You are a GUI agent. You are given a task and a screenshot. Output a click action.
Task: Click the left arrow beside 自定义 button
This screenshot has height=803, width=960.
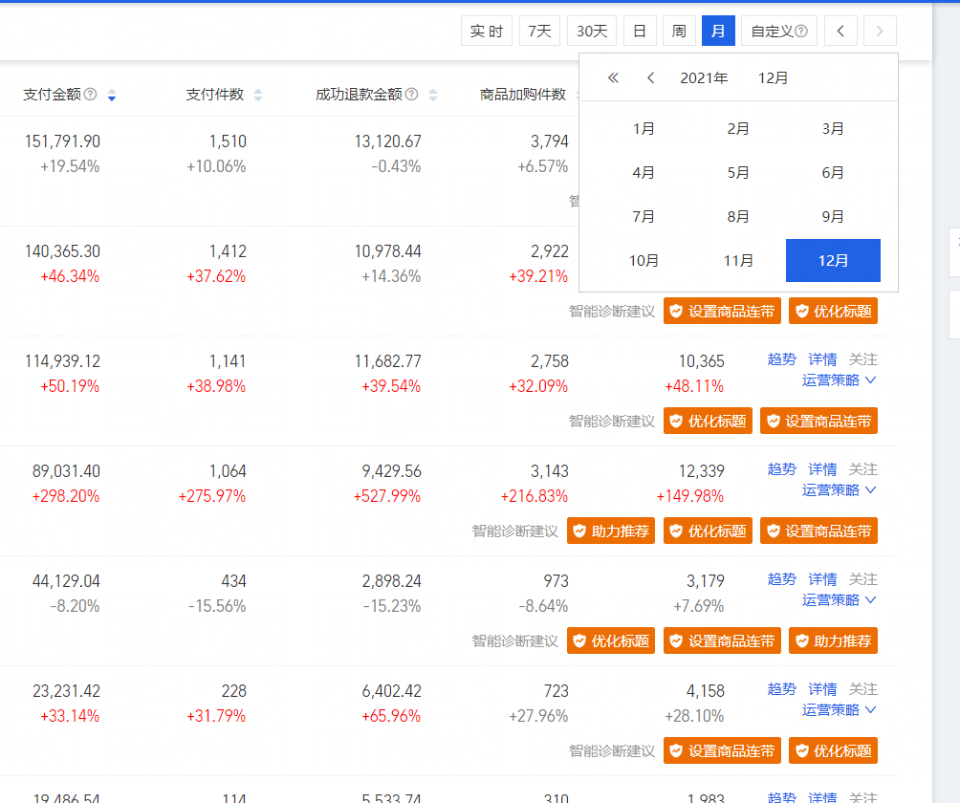coord(840,30)
